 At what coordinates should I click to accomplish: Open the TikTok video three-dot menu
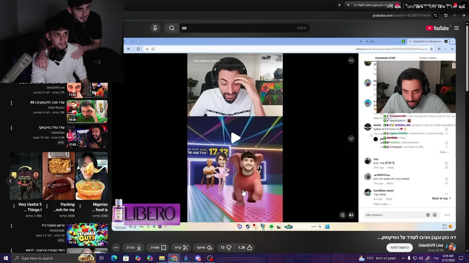(x=351, y=61)
